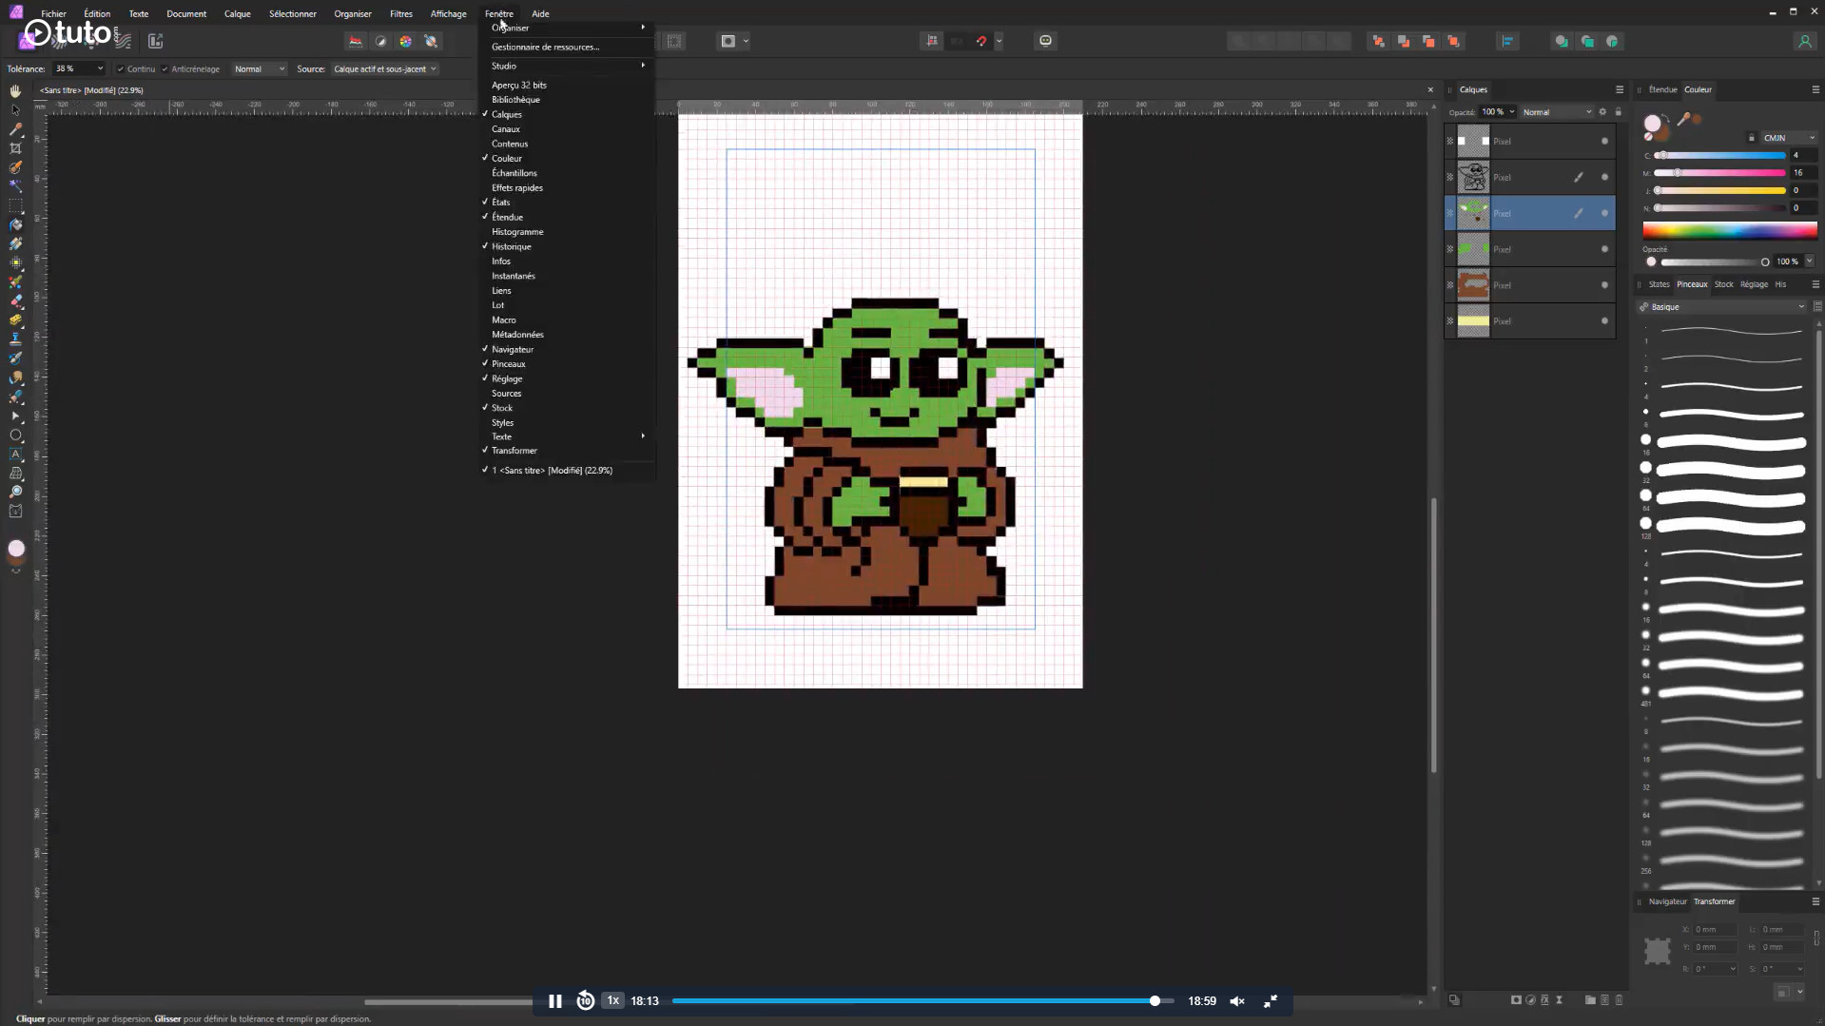This screenshot has height=1026, width=1825.
Task: Open the CMJN color model dropdown
Action: [x=1789, y=138]
